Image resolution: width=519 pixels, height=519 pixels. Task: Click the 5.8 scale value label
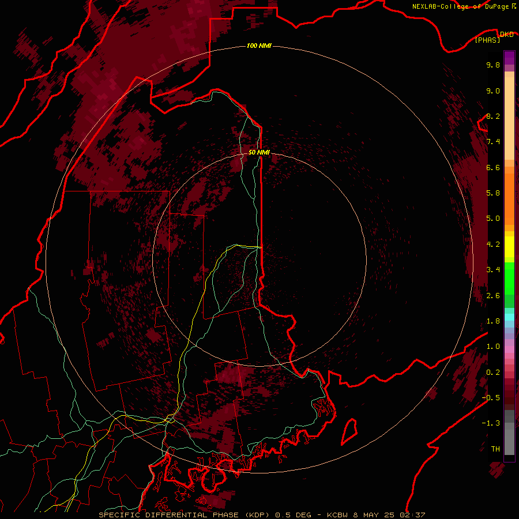point(493,193)
